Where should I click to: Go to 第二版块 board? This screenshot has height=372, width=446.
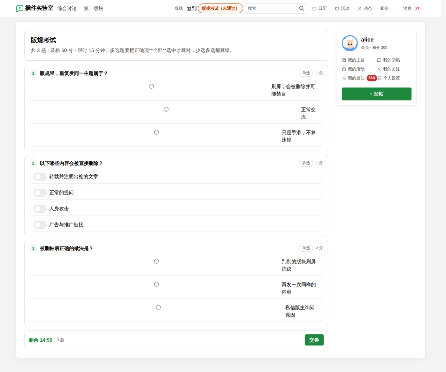[93, 8]
